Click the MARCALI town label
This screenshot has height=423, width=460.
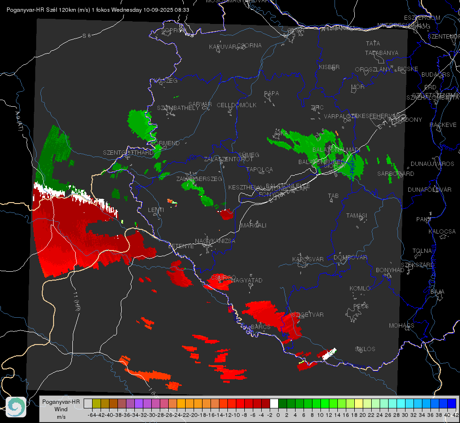click(254, 226)
